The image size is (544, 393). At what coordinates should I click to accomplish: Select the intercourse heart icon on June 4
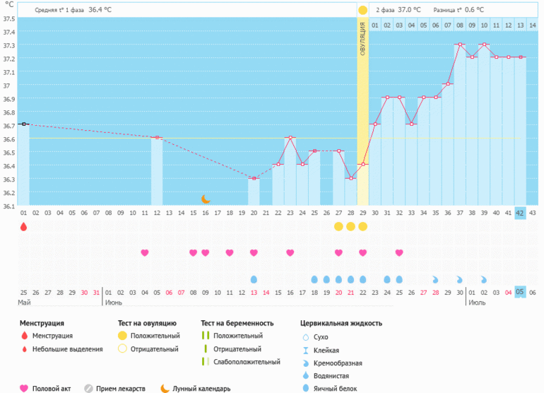point(145,252)
